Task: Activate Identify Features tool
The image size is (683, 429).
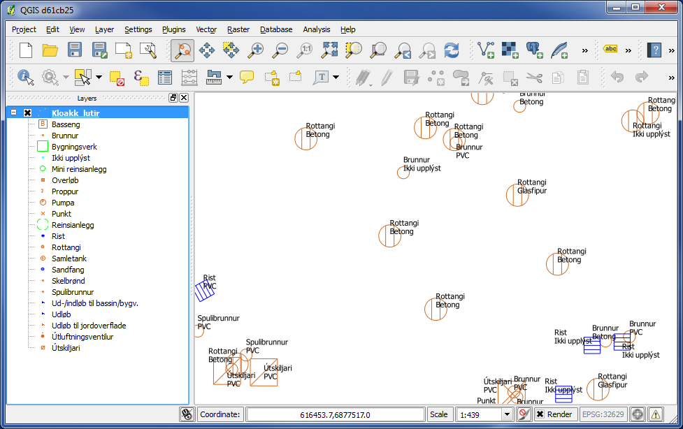Action: (26, 78)
